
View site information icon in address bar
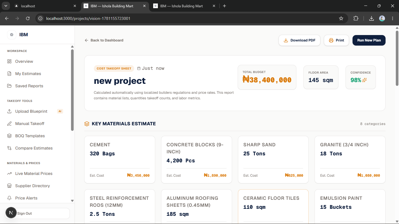41,18
